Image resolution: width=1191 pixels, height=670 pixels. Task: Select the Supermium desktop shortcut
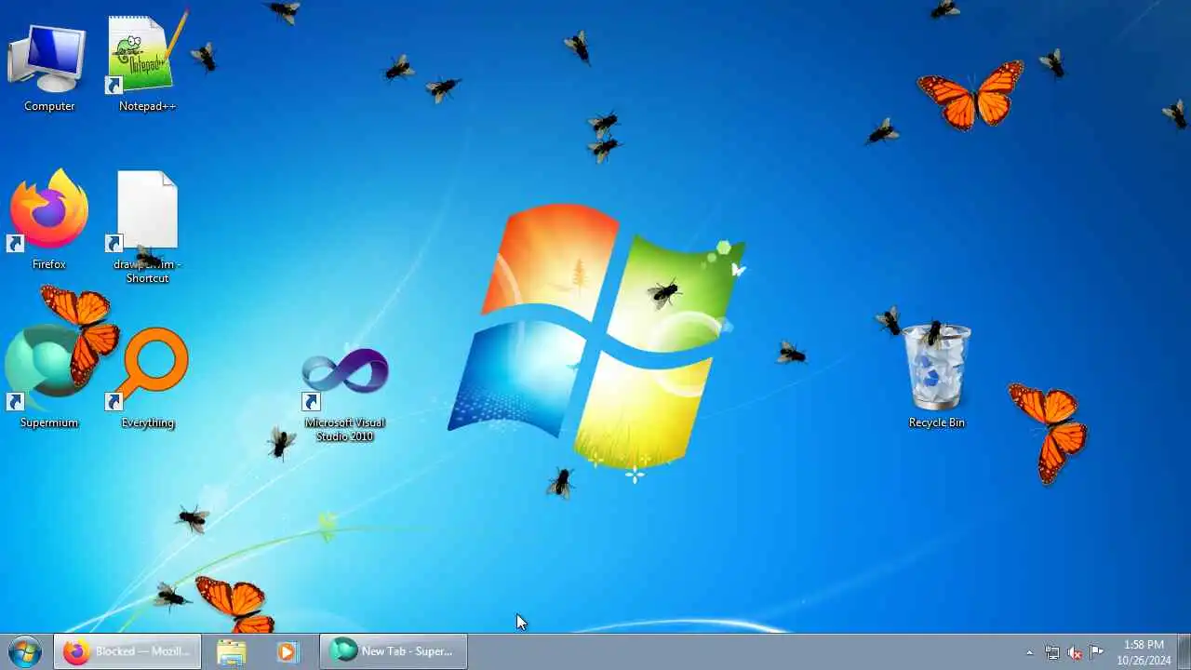(48, 377)
